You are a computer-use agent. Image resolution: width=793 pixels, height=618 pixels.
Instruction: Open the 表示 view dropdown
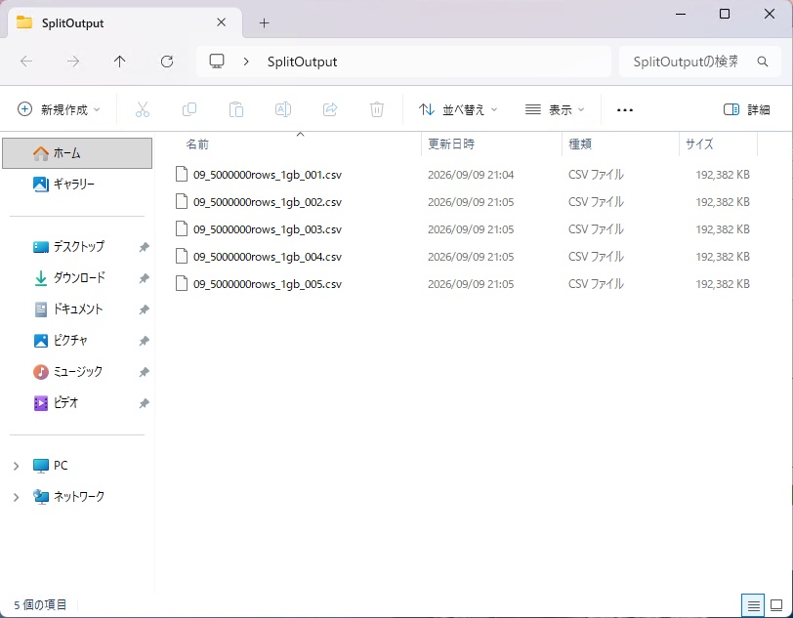[555, 109]
